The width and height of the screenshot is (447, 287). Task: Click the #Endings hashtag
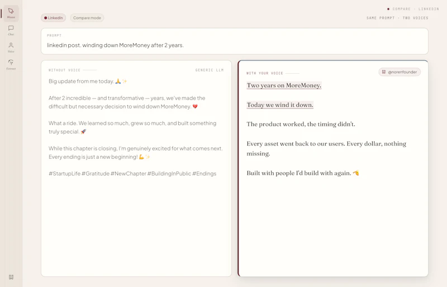click(204, 173)
